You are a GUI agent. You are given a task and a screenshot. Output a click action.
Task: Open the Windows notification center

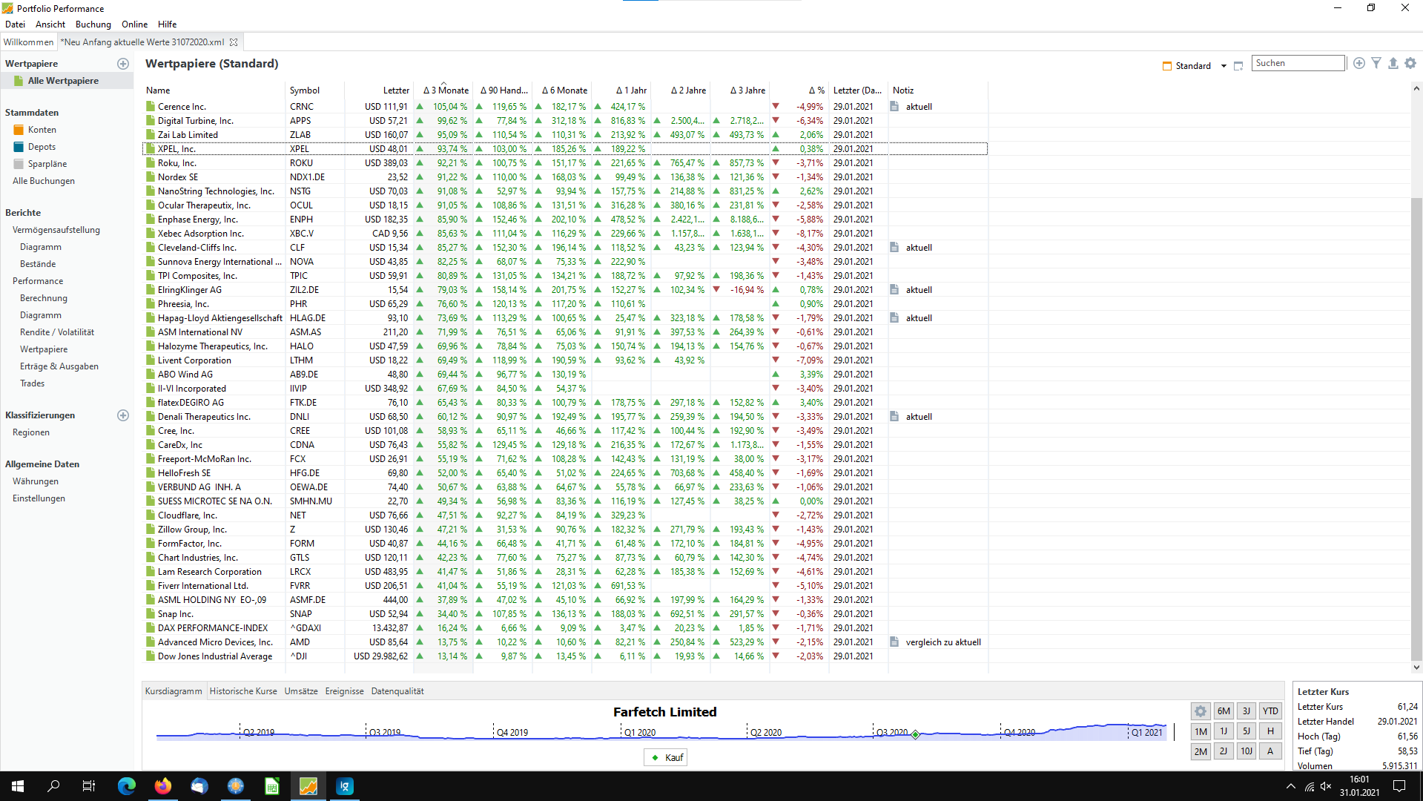tap(1399, 786)
